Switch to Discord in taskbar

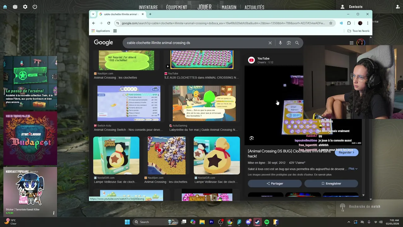[248, 222]
